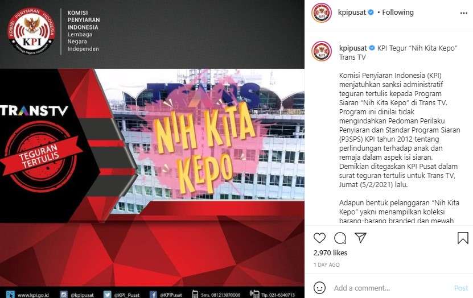473x298 pixels.
Task: Click the Post comment button
Action: click(461, 288)
